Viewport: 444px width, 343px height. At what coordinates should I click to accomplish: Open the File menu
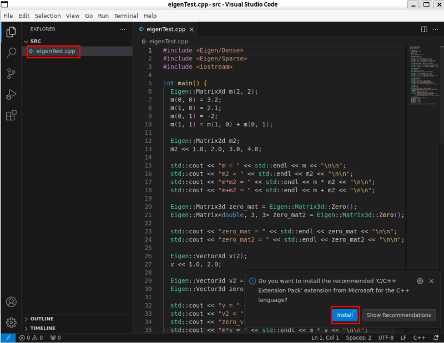[8, 16]
